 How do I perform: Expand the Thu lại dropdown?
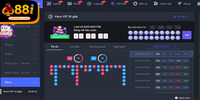pyautogui.click(x=181, y=17)
